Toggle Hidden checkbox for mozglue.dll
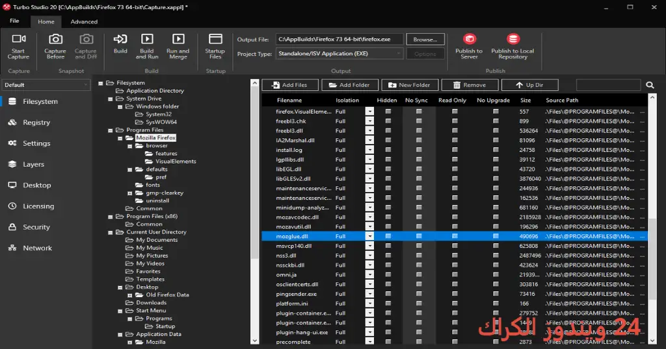This screenshot has width=666, height=349. click(388, 236)
